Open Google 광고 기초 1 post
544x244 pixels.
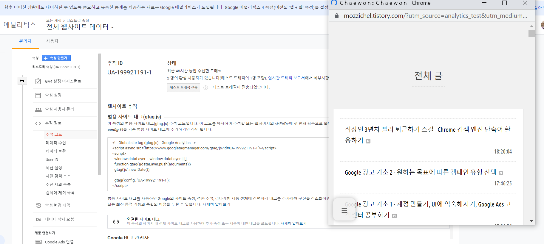(428, 209)
